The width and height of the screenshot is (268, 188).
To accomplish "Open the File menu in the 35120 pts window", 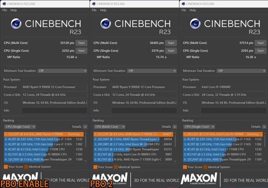I will point(5,10).
